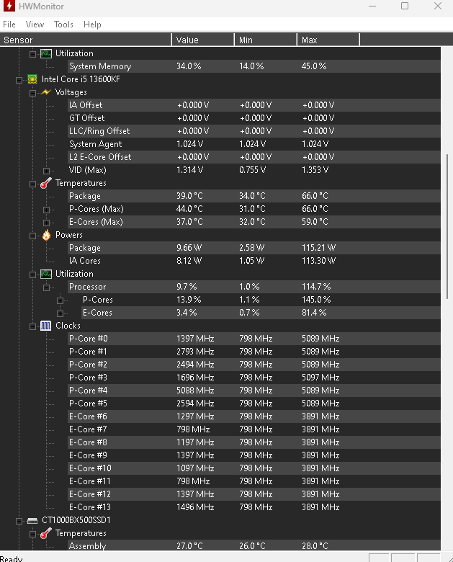
Task: Click the 1.353 V max VID value
Action: click(315, 170)
